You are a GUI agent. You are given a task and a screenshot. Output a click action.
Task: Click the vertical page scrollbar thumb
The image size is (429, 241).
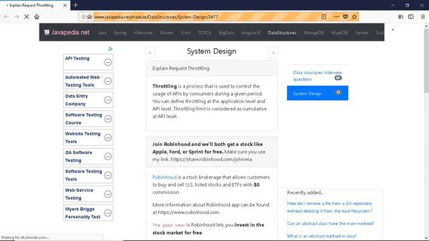point(426,60)
